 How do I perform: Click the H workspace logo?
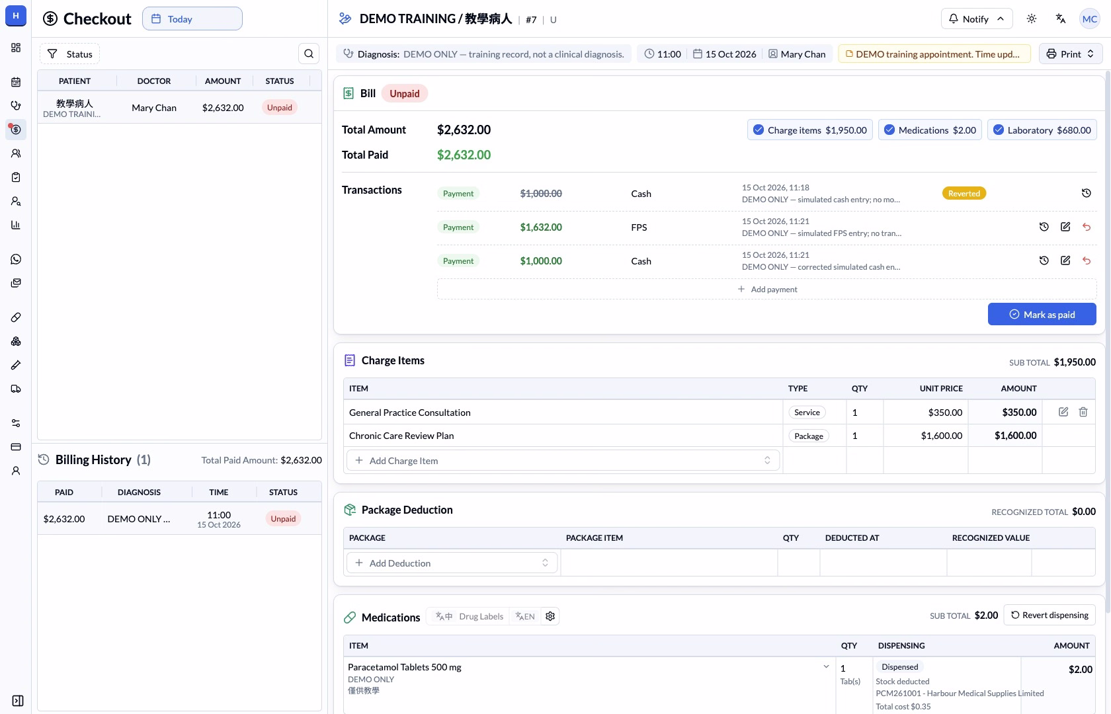click(x=16, y=16)
